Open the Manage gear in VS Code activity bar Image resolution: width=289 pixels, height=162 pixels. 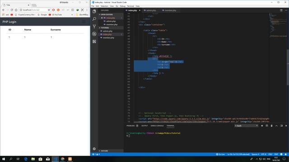(94, 149)
